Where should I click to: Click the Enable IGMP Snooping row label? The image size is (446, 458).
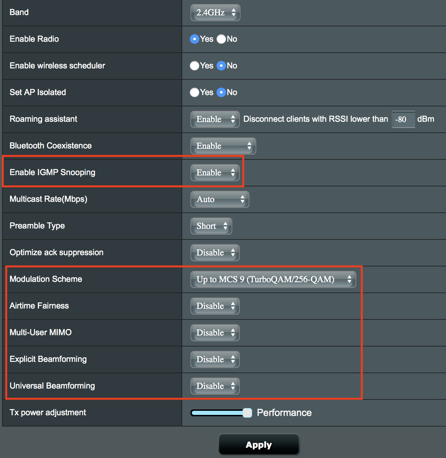coord(52,172)
